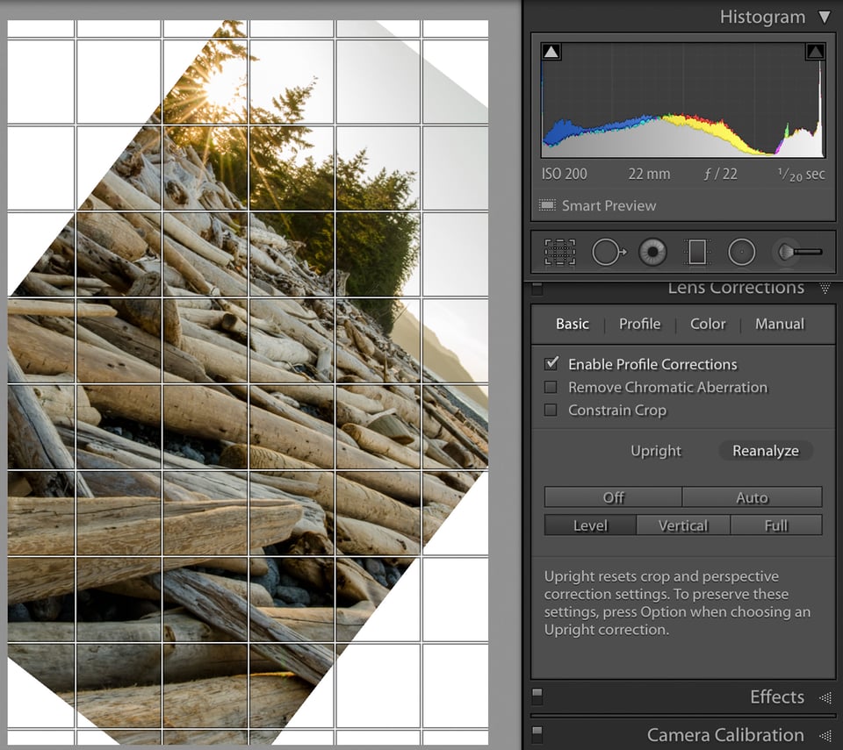
Task: Toggle the Effects panel switch
Action: pos(537,696)
